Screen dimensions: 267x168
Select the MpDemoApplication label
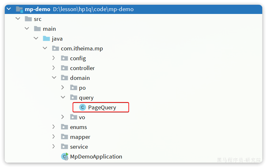pyautogui.click(x=96, y=157)
